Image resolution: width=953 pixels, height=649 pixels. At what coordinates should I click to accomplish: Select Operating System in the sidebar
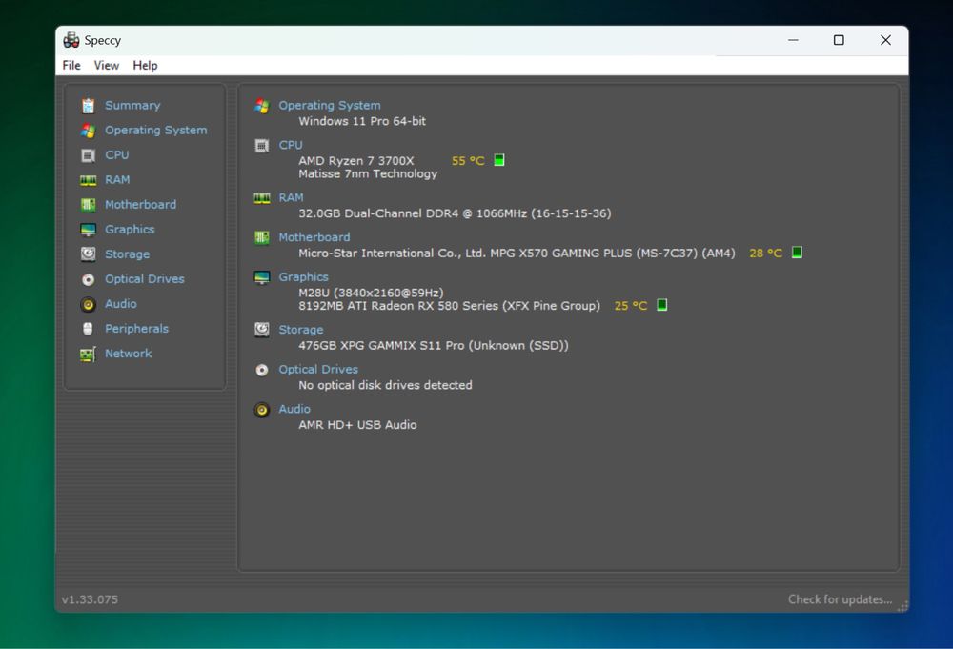(156, 130)
